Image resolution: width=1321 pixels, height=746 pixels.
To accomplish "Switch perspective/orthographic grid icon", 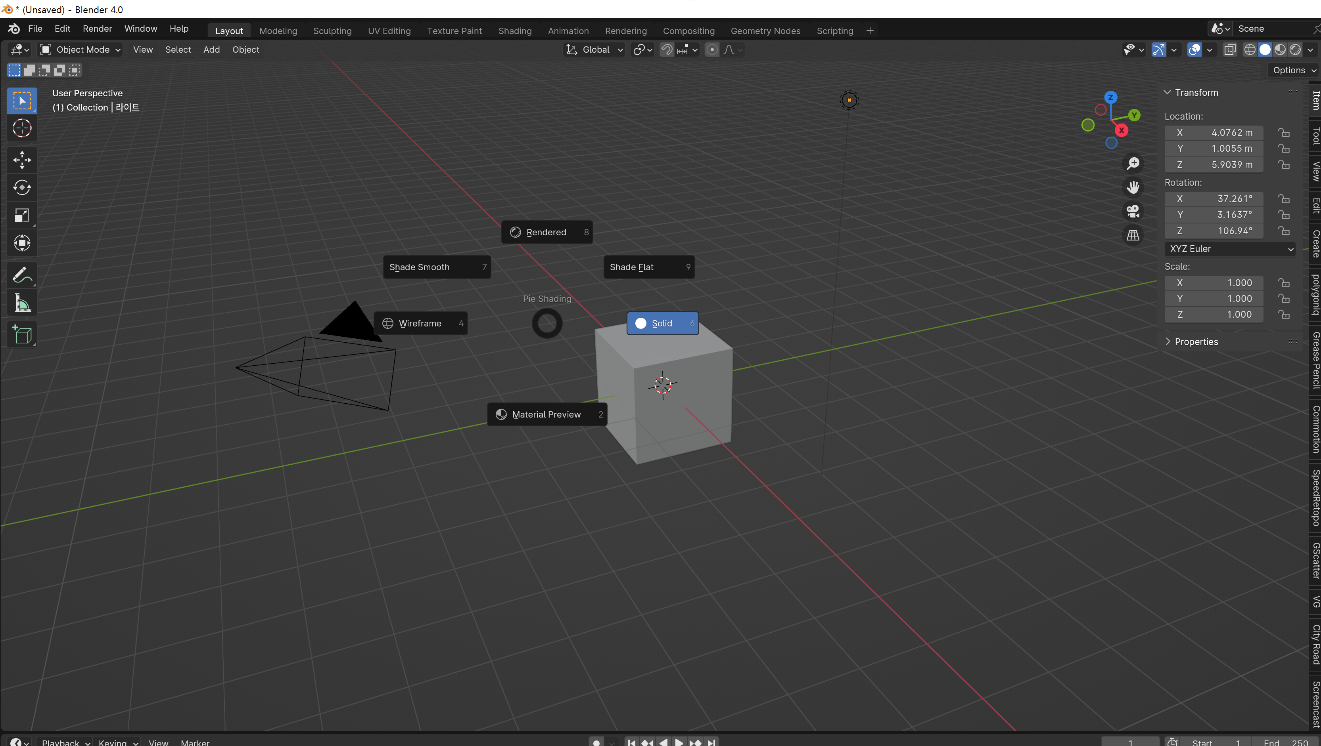I will pos(1133,235).
